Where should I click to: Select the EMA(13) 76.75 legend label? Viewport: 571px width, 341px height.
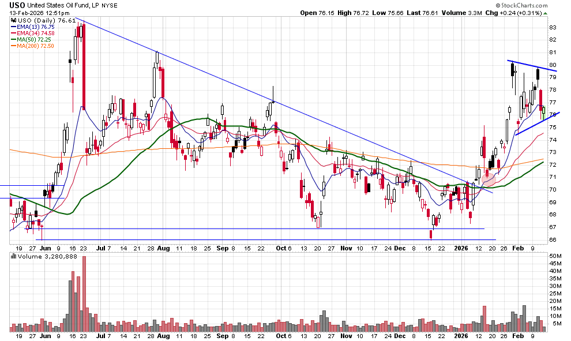click(36, 27)
